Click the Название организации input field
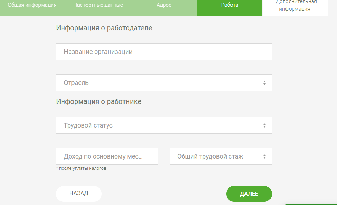 pyautogui.click(x=164, y=51)
